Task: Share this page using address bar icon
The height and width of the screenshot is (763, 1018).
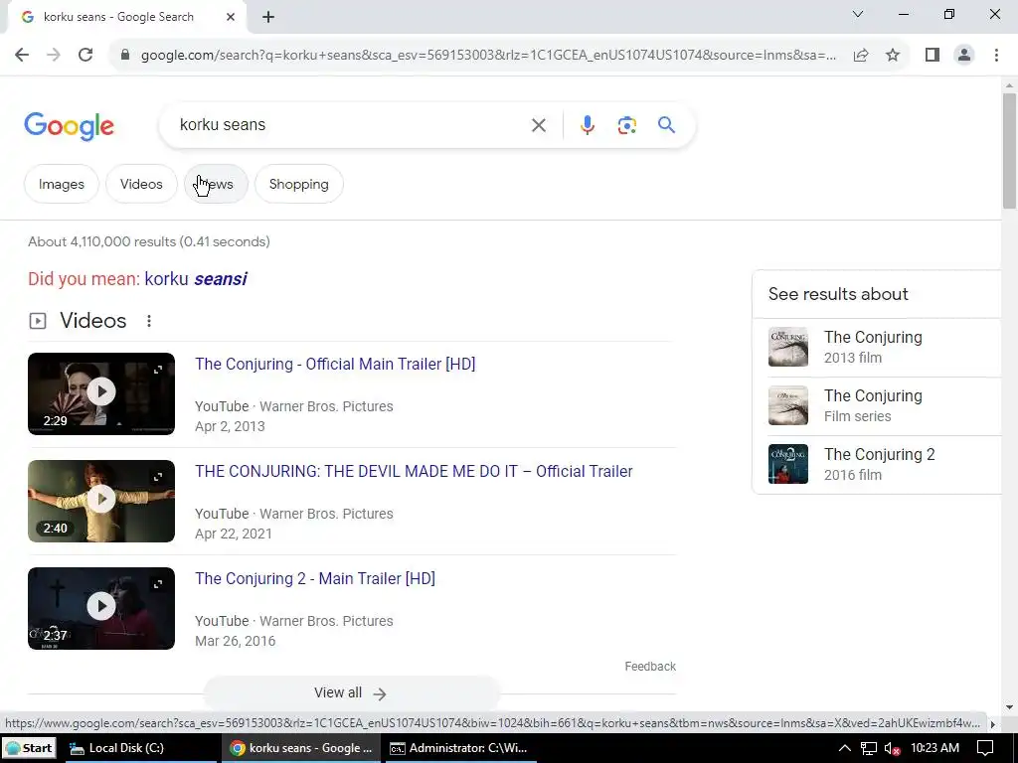Action: [x=861, y=55]
